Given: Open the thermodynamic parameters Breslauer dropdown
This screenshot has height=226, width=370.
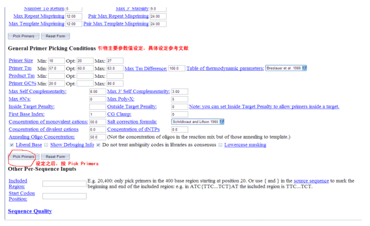Looking at the screenshot, I should 286,68.
